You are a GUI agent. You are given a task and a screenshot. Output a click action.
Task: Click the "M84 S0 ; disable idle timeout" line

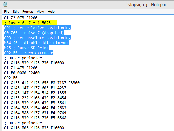click(x=36, y=43)
